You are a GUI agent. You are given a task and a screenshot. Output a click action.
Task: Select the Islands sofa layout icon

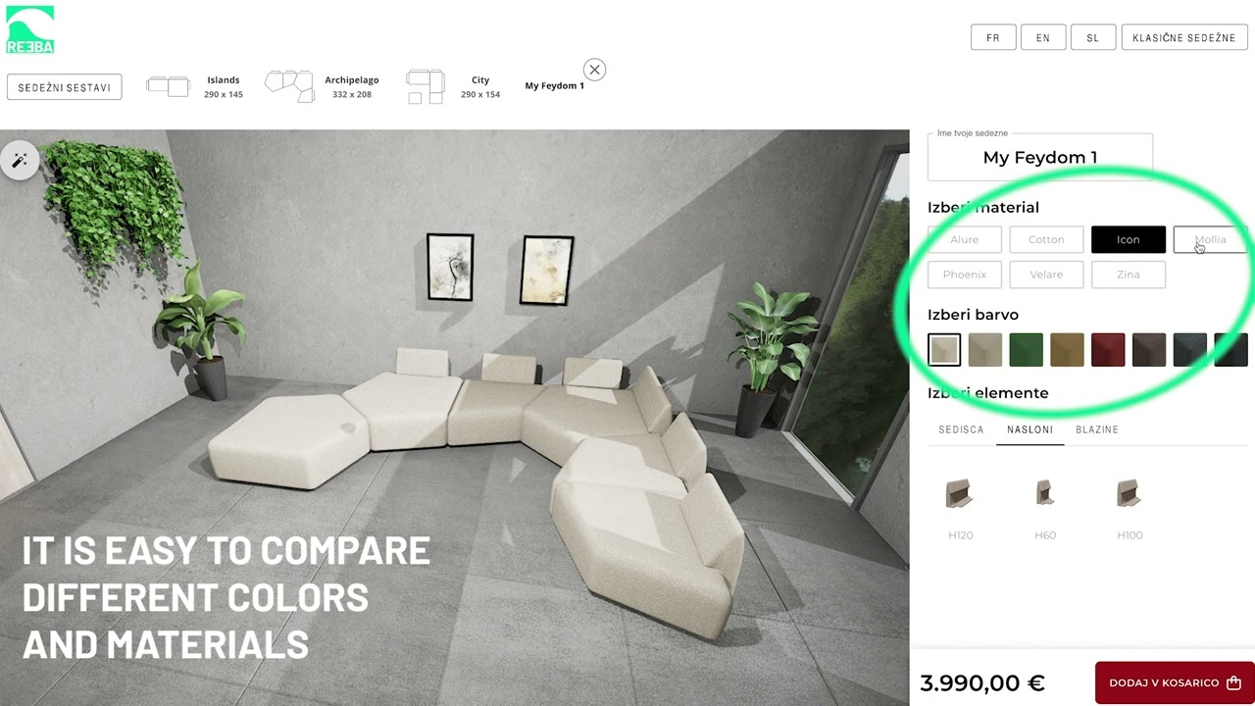(168, 86)
